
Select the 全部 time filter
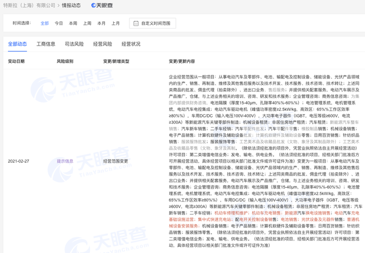44,23
